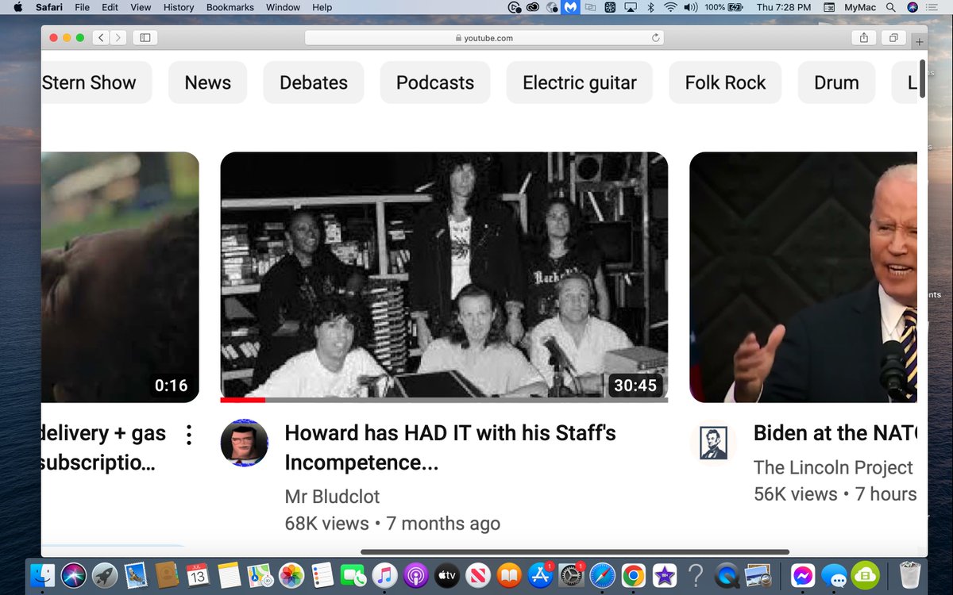953x595 pixels.
Task: Open The Lincoln Project channel avatar
Action: coord(713,442)
